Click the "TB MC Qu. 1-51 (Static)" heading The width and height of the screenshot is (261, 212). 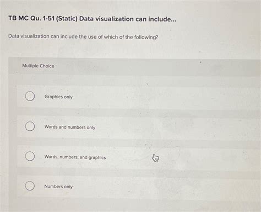[43, 18]
